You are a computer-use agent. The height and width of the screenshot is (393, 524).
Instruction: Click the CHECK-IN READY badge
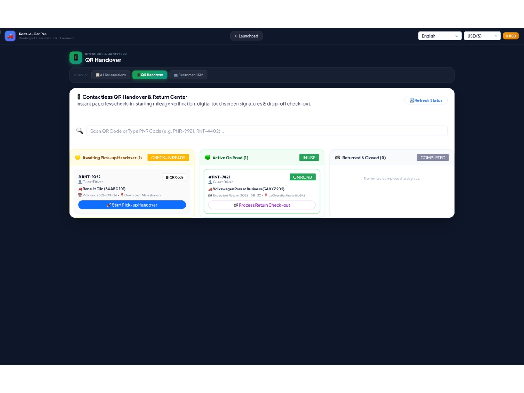(168, 158)
